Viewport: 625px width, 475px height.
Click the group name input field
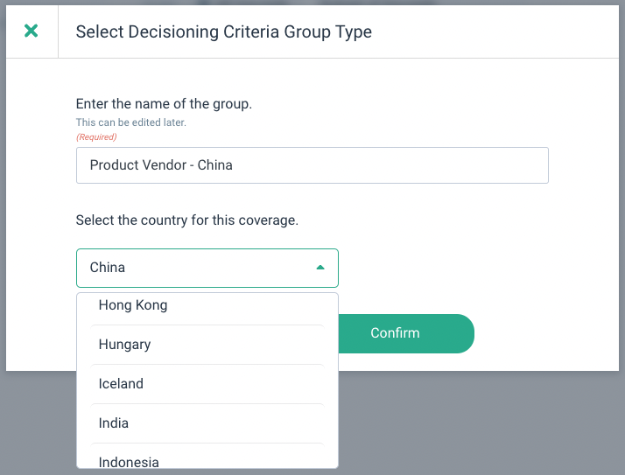(312, 165)
